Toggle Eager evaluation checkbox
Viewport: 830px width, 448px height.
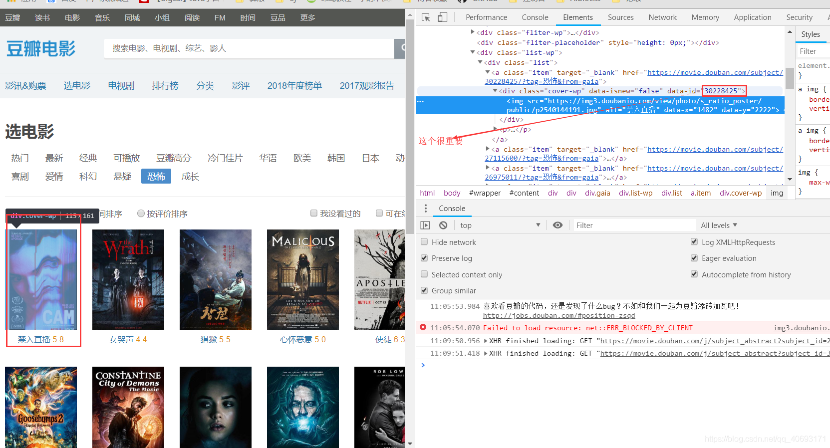(x=694, y=258)
